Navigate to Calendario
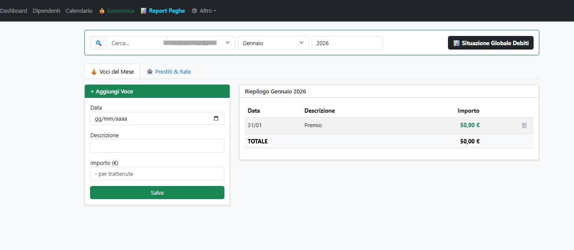The height and width of the screenshot is (250, 574). (x=79, y=11)
